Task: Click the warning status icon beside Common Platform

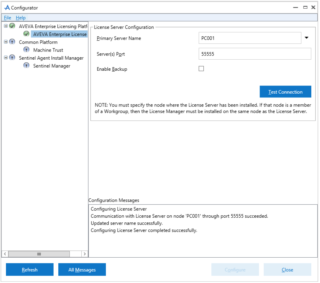Action: [12, 42]
